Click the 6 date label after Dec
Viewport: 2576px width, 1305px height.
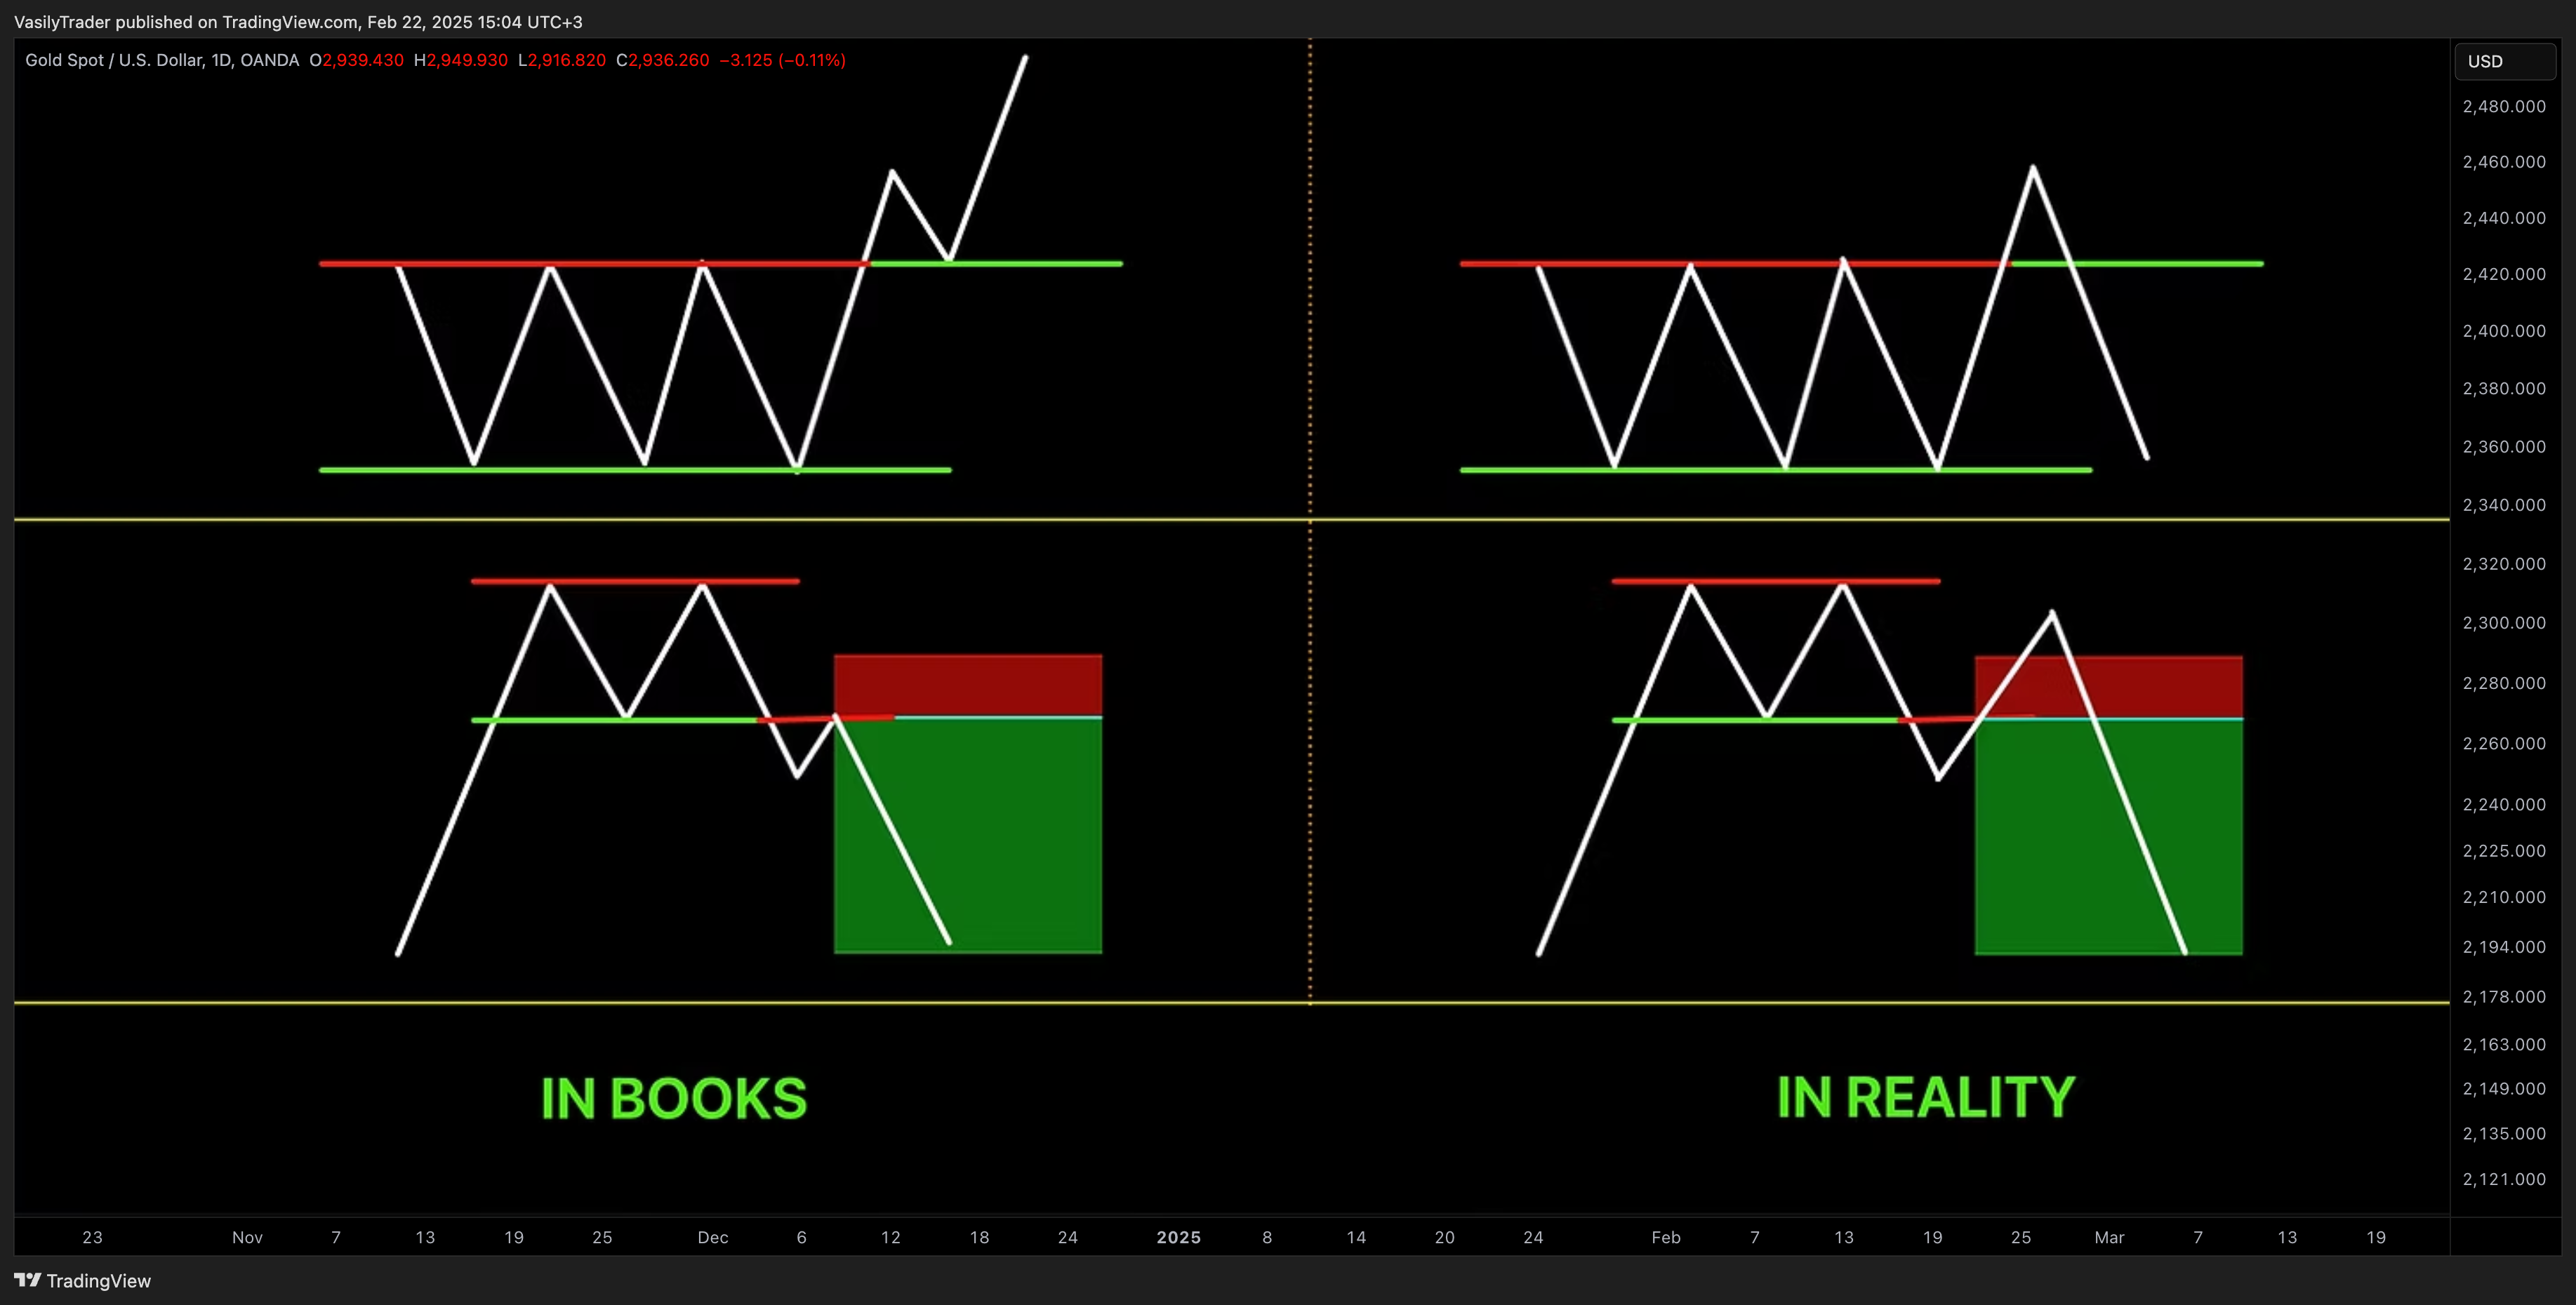pyautogui.click(x=801, y=1237)
